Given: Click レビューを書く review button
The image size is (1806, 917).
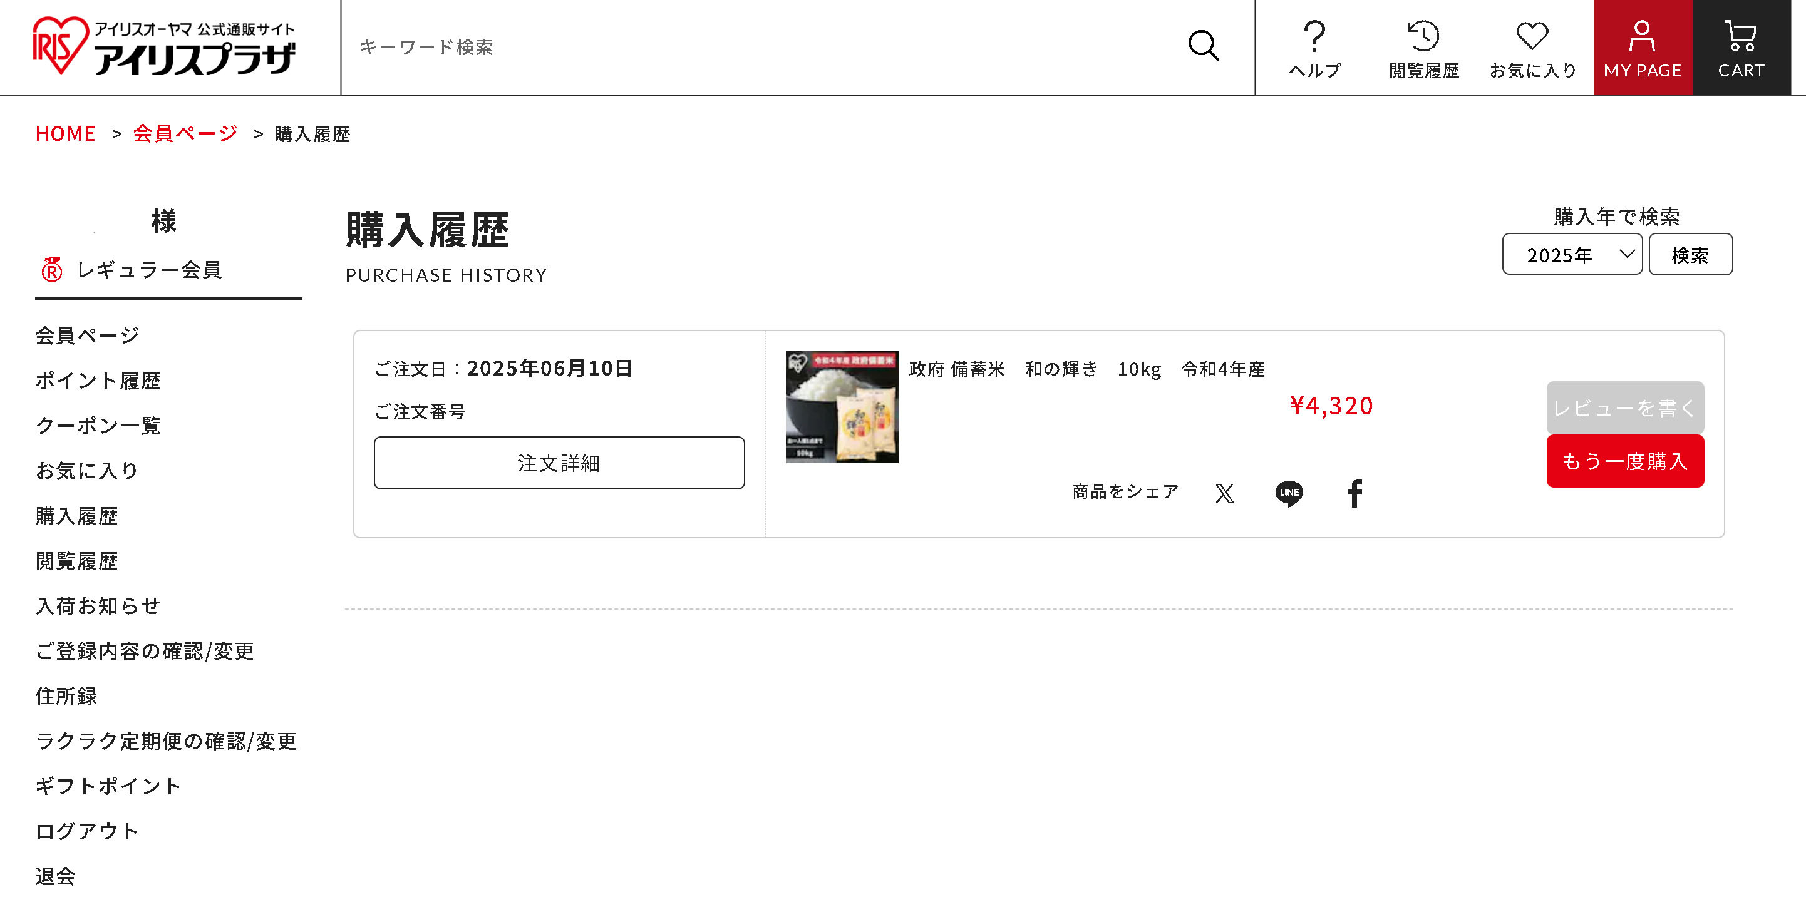Looking at the screenshot, I should 1624,407.
